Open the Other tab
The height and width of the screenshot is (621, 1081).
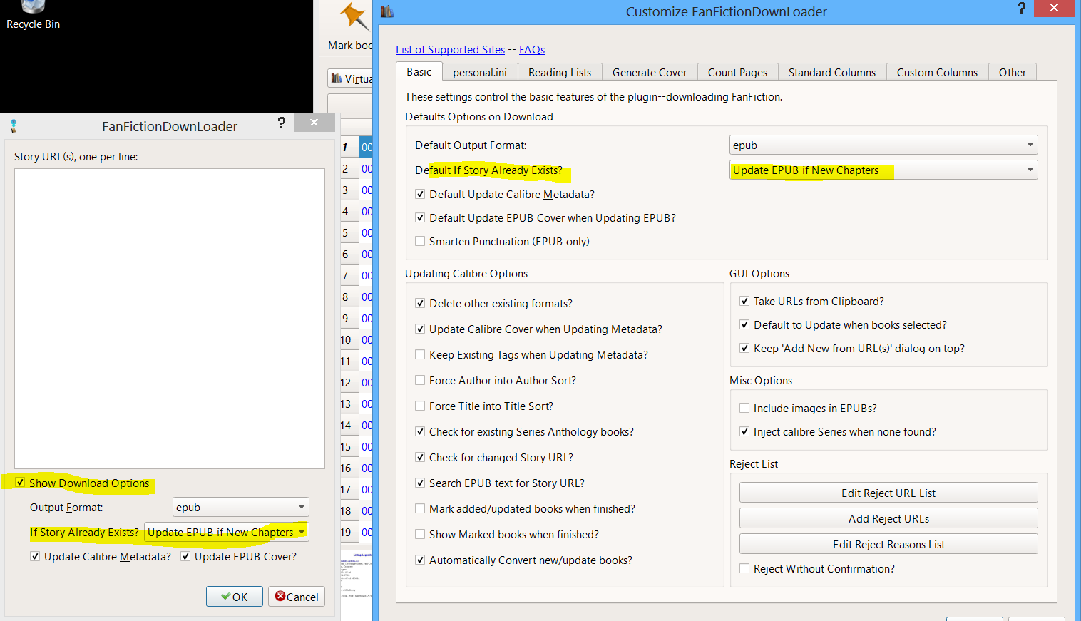point(1013,72)
